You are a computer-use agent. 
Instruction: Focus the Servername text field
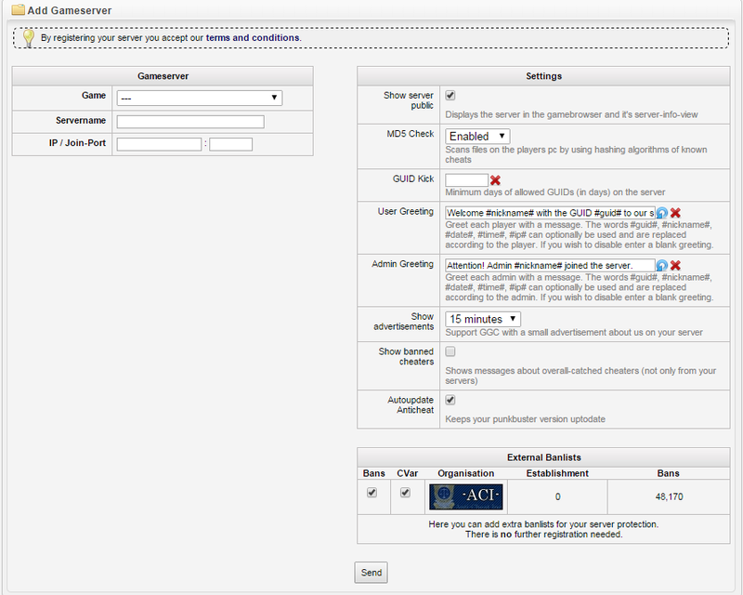(190, 122)
